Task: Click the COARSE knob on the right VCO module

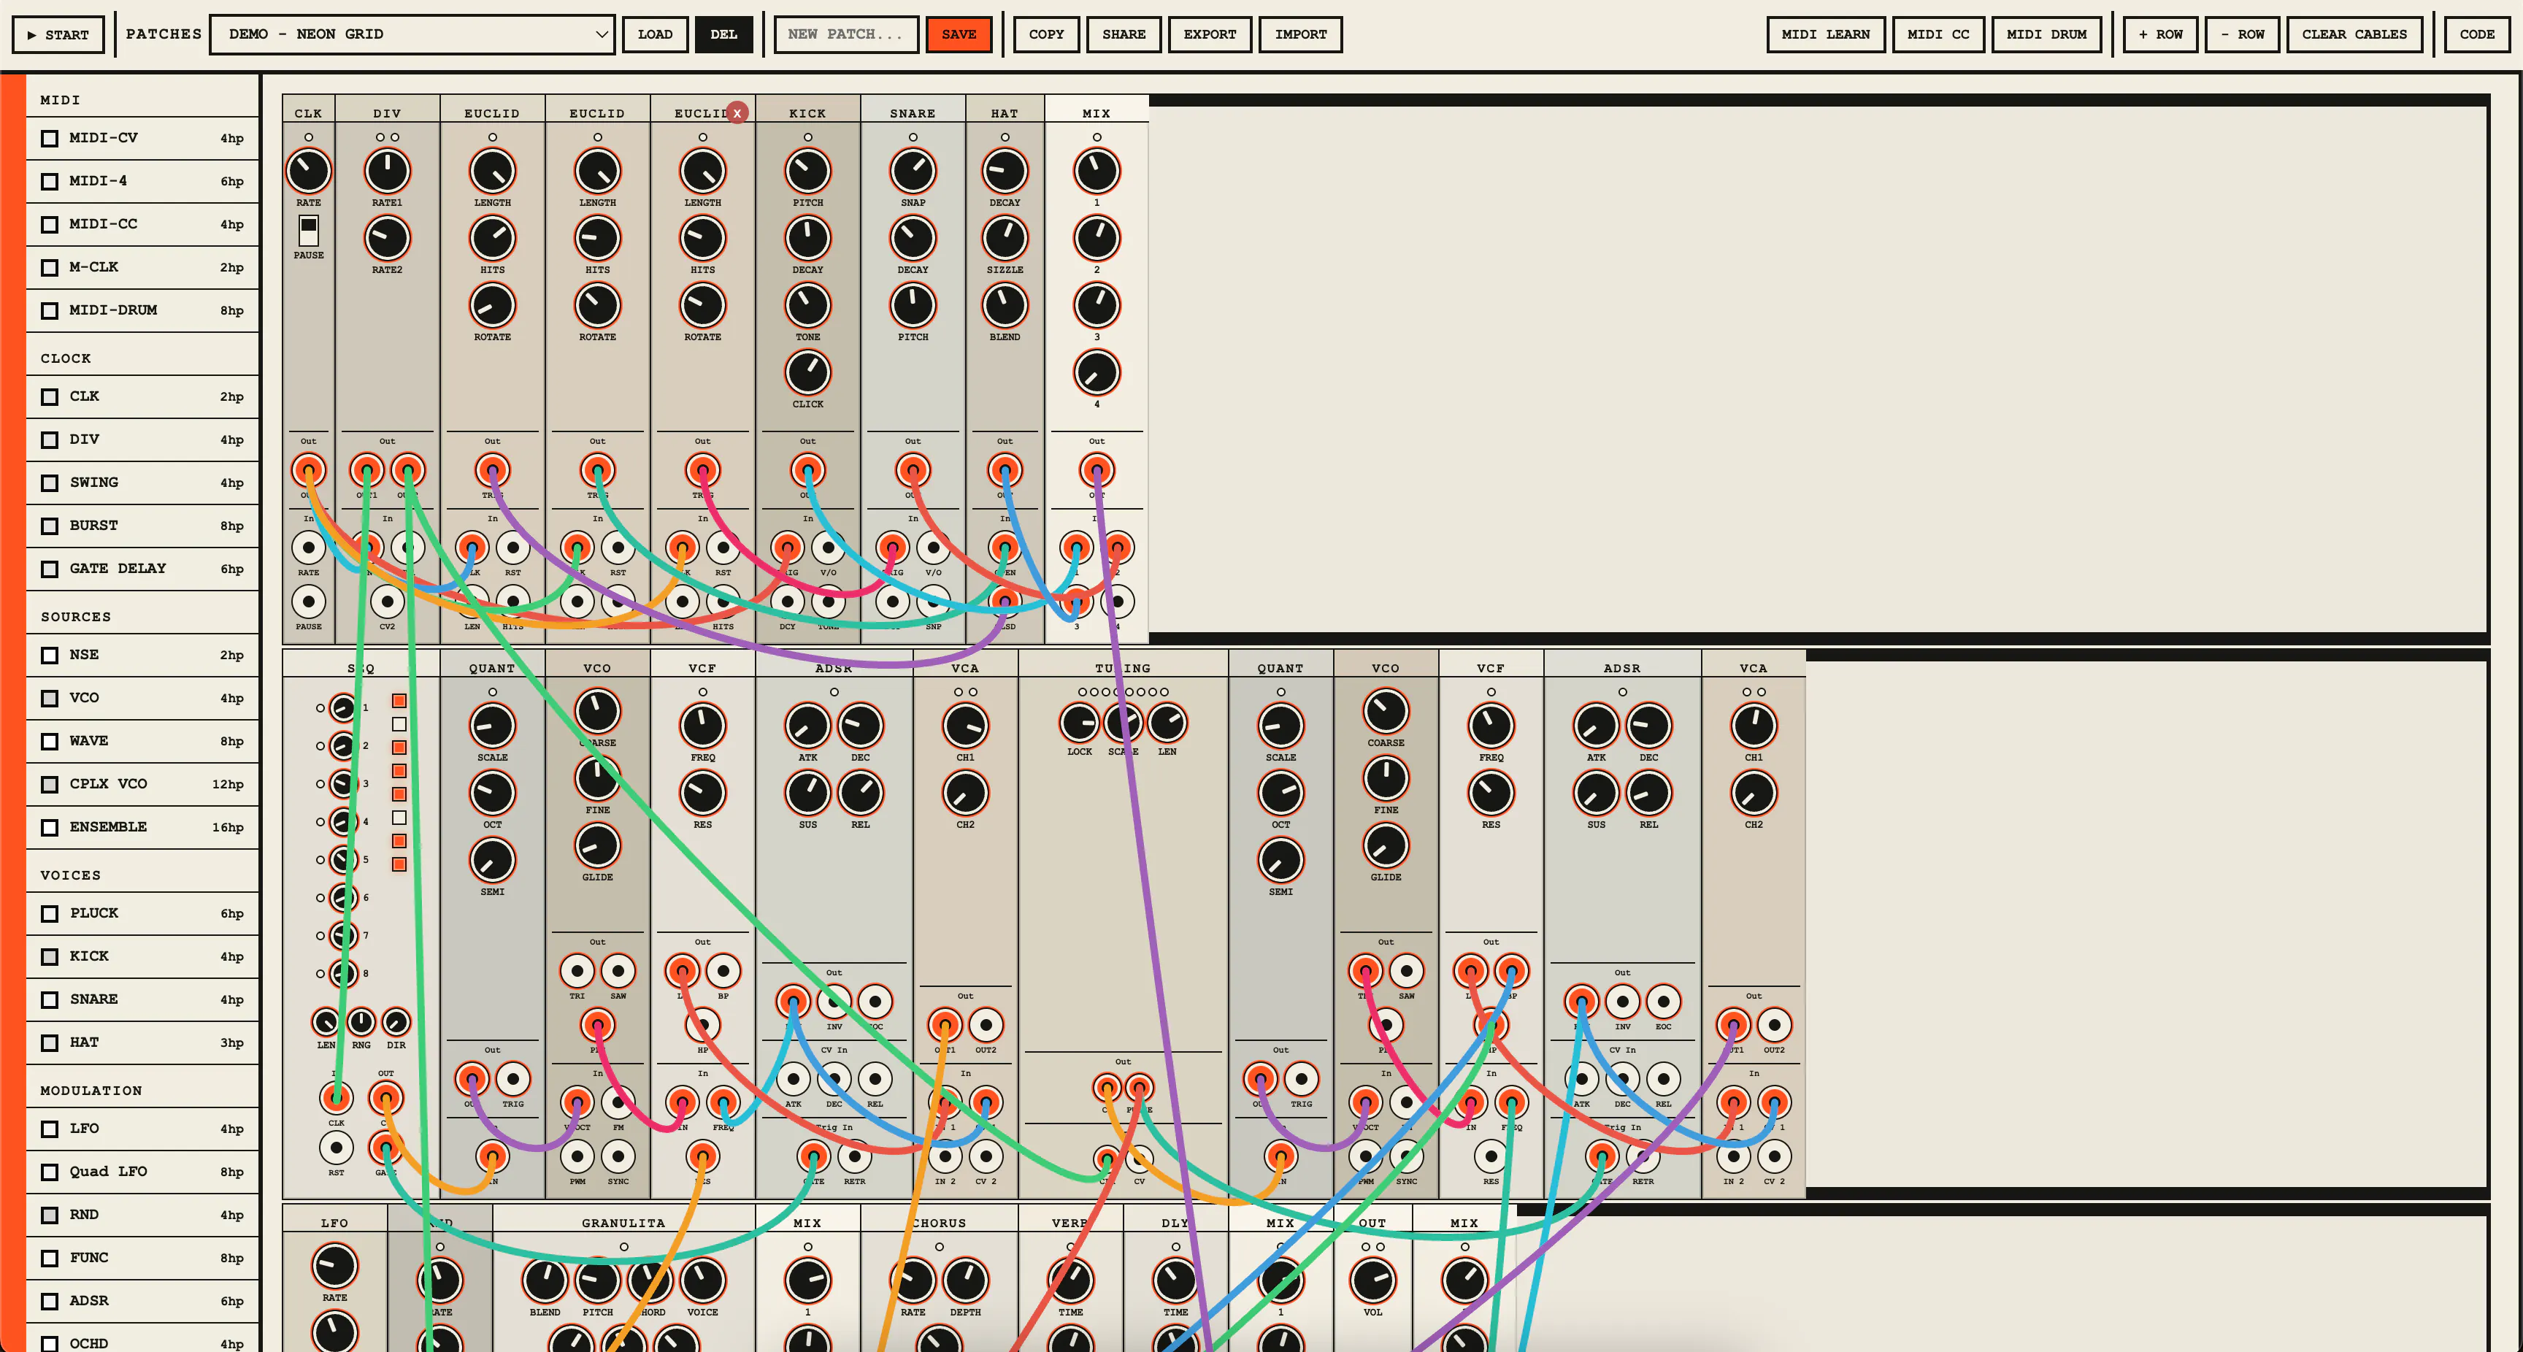Action: pos(1386,711)
